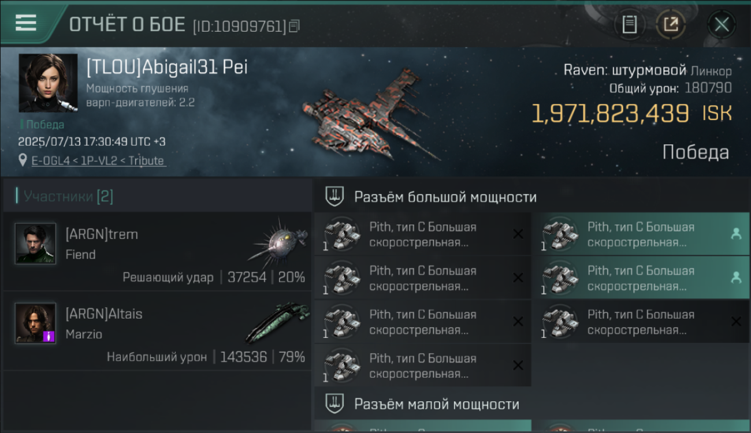Image resolution: width=751 pixels, height=433 pixels.
Task: Click the person icon on second right-column module
Action: pyautogui.click(x=736, y=278)
